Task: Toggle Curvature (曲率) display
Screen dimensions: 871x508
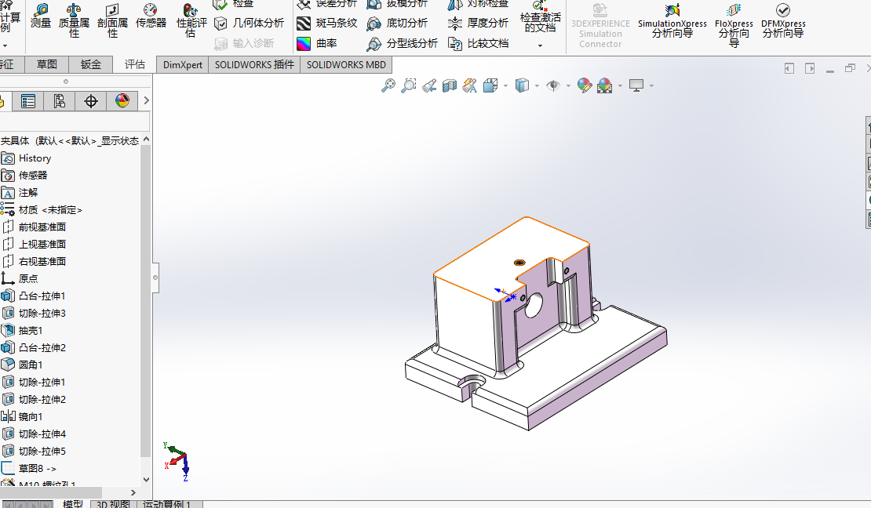Action: pyautogui.click(x=317, y=43)
